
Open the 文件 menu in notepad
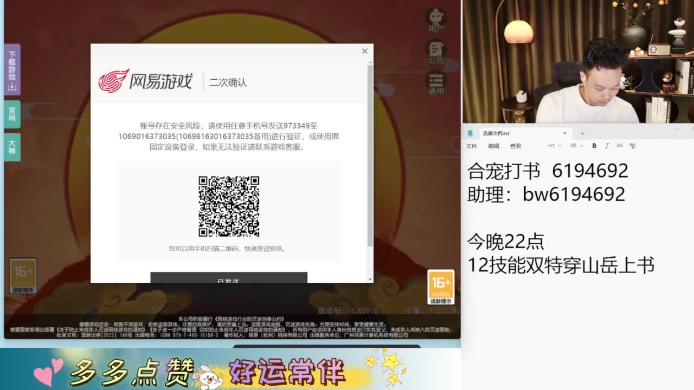click(472, 146)
